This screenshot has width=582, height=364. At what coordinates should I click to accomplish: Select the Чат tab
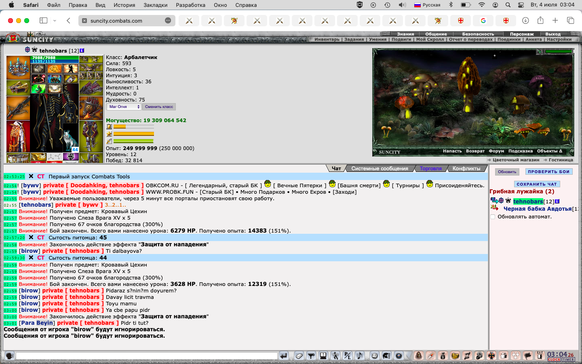pyautogui.click(x=336, y=169)
